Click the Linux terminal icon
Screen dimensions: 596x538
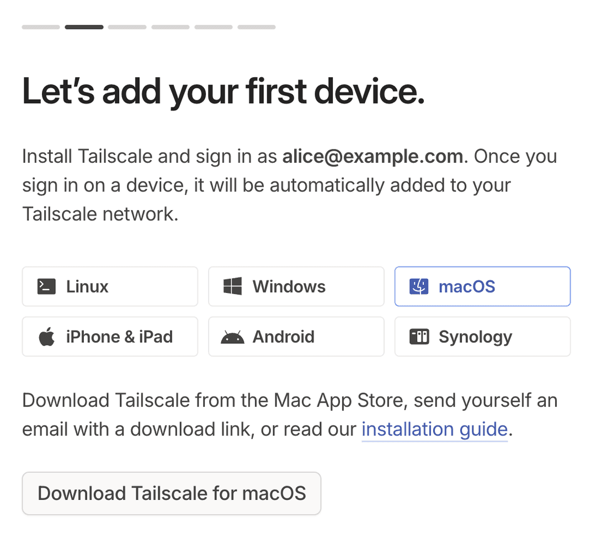point(46,286)
